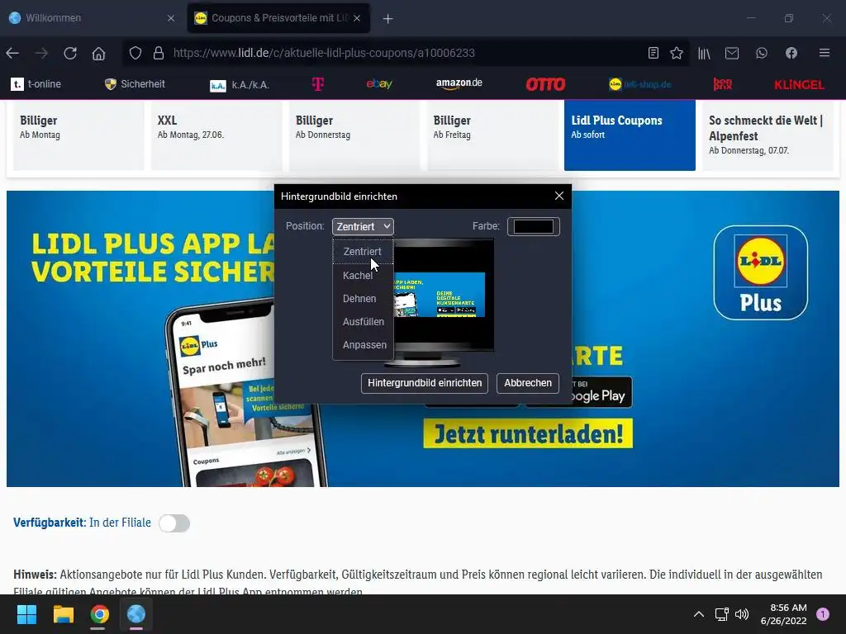The height and width of the screenshot is (634, 846).
Task: Select Lidl Plus Coupons tab
Action: tap(630, 135)
